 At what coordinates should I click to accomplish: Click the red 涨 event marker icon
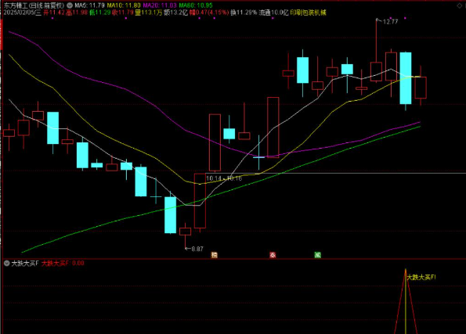click(273, 255)
